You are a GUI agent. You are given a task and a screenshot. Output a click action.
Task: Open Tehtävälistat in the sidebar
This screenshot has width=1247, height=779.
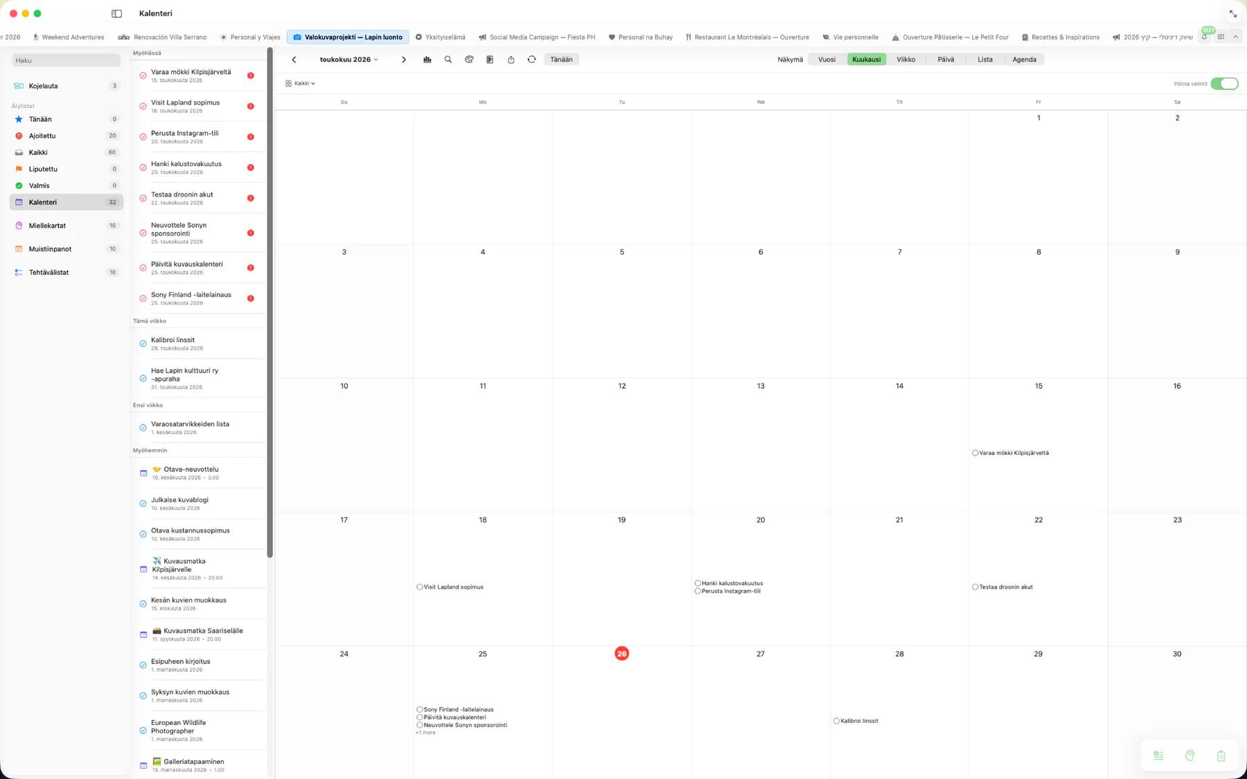pos(67,272)
